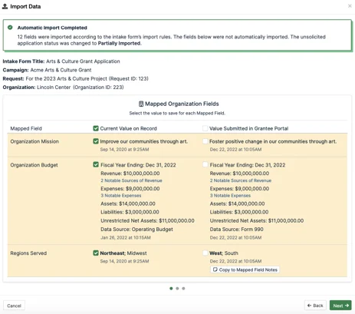
Task: Select Foster positive change mission checkbox
Action: pos(205,141)
